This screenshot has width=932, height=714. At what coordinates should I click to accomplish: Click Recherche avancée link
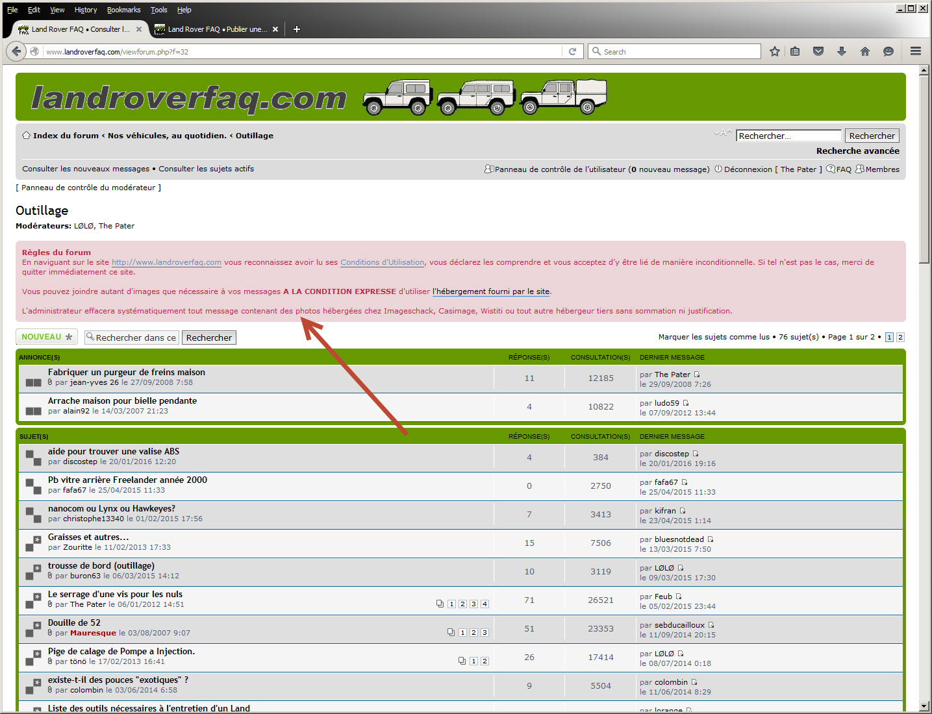tap(857, 151)
